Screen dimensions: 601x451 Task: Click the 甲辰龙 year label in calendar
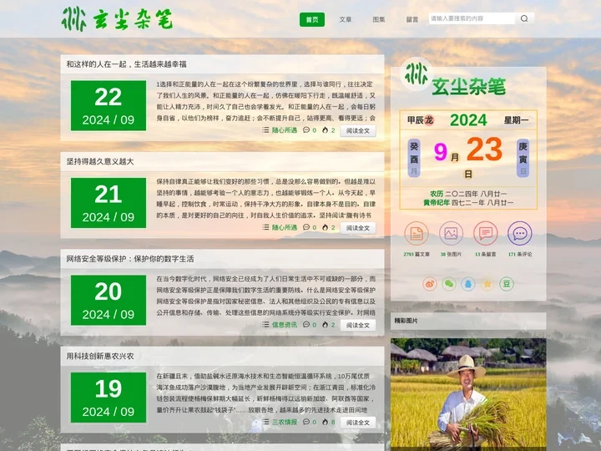pyautogui.click(x=421, y=120)
